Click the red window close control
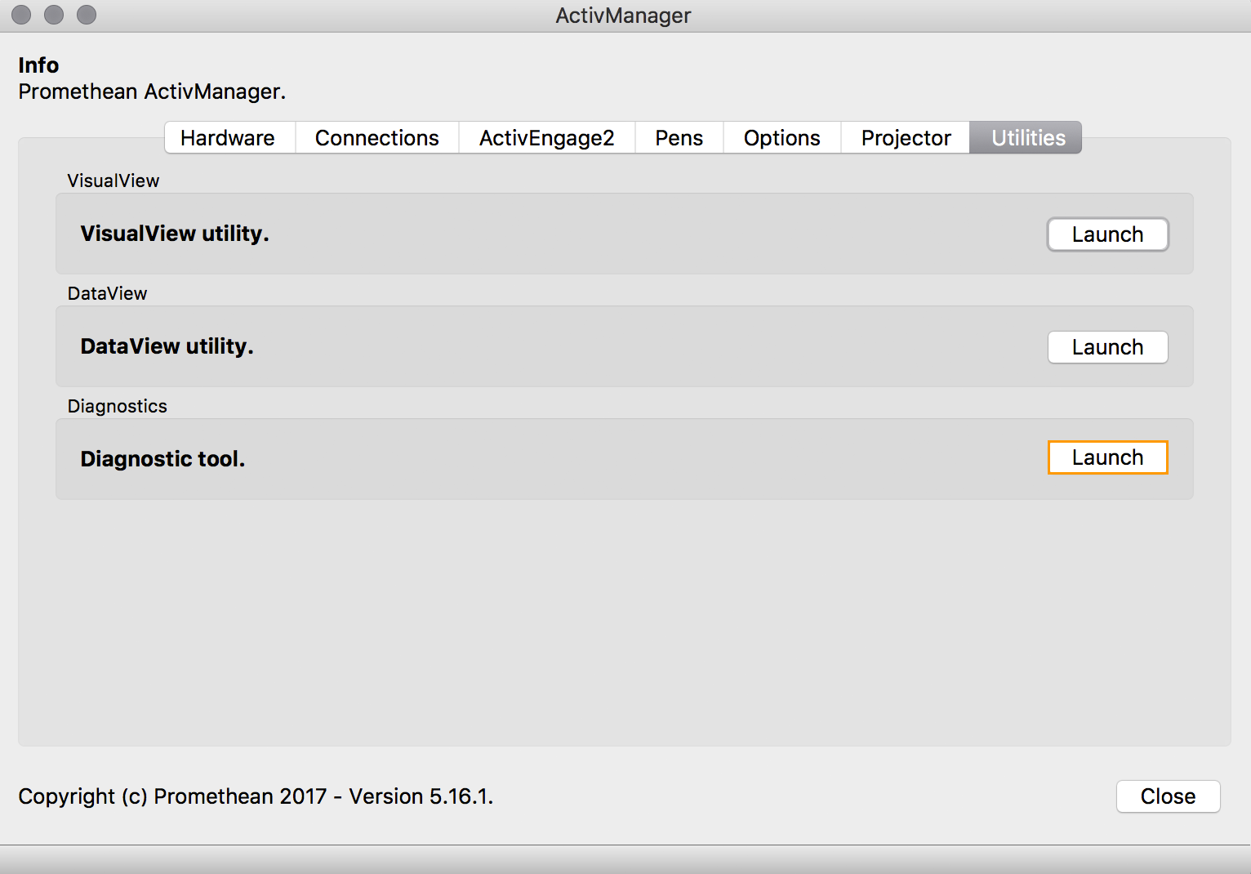The width and height of the screenshot is (1251, 874). click(20, 15)
